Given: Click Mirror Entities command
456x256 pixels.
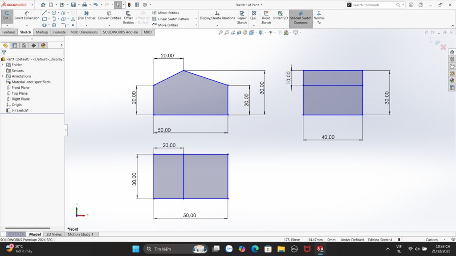Looking at the screenshot, I should pos(166,13).
